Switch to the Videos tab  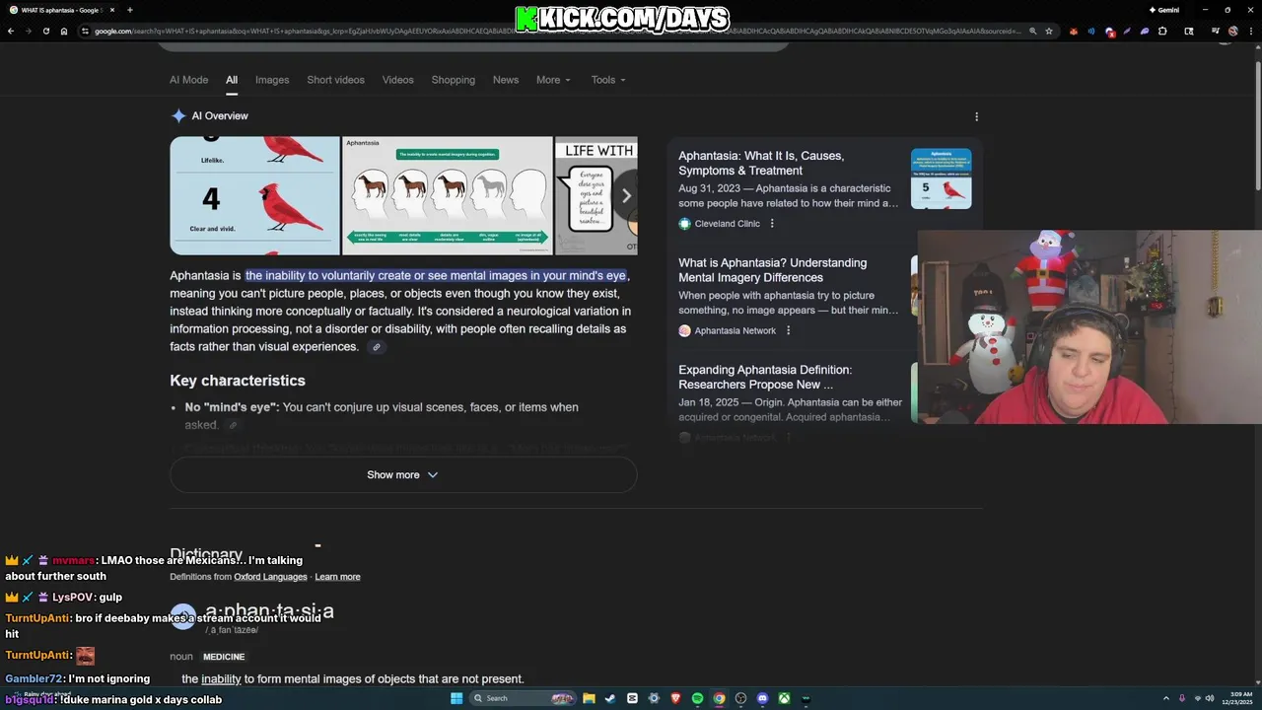click(398, 80)
